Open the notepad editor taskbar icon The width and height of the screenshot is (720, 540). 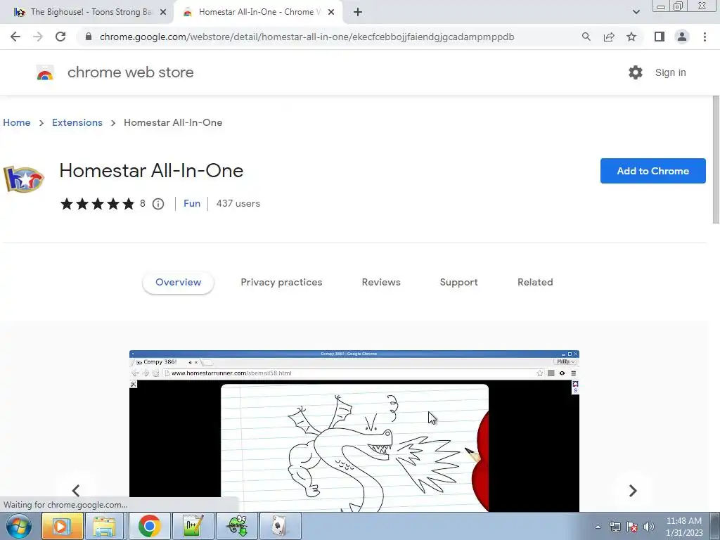tap(193, 526)
